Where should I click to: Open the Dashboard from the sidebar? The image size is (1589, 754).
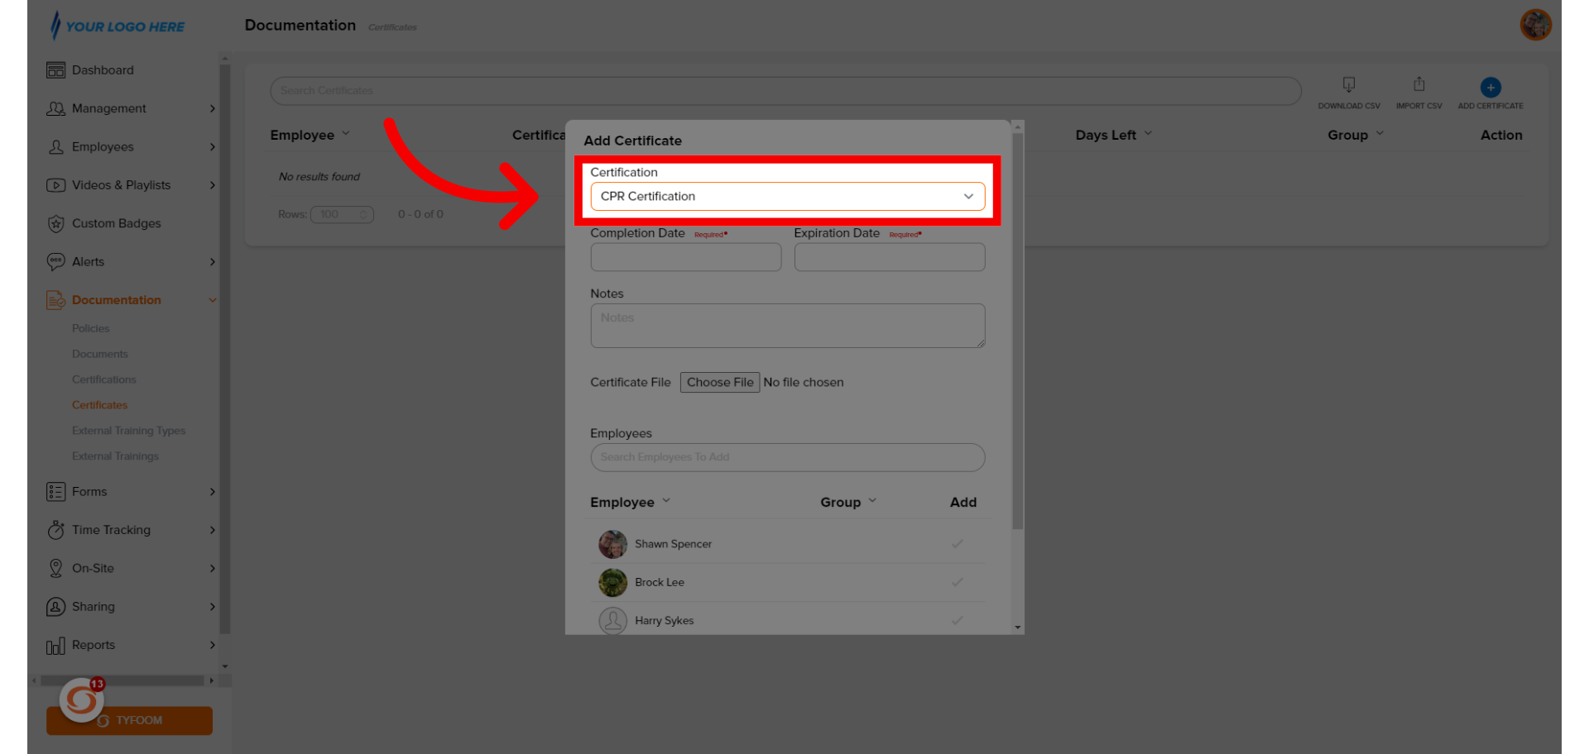tap(55, 69)
